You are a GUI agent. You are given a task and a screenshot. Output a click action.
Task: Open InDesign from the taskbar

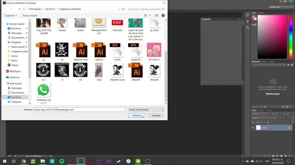[90, 161]
